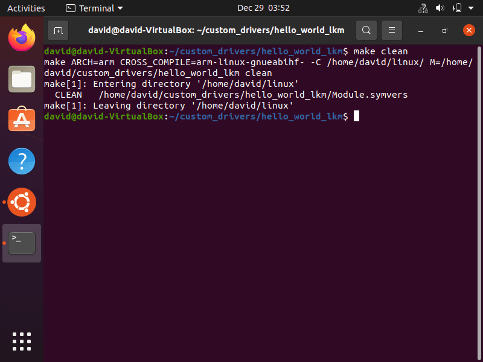Expand the system status menu arrow
This screenshot has width=483, height=362.
click(x=471, y=8)
